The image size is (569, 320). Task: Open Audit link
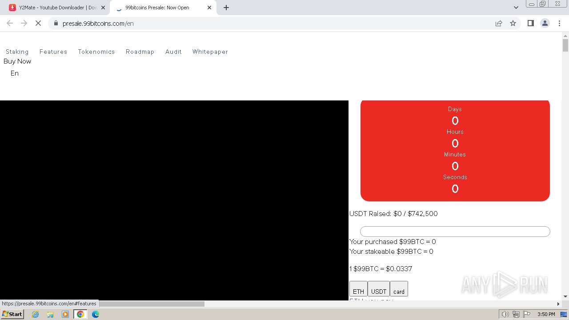pos(173,52)
